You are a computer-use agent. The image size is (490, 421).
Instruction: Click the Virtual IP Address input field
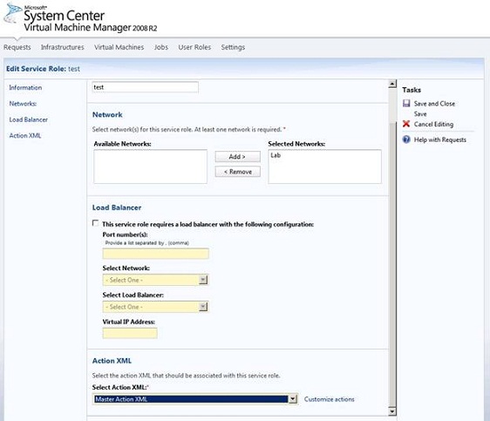130,333
